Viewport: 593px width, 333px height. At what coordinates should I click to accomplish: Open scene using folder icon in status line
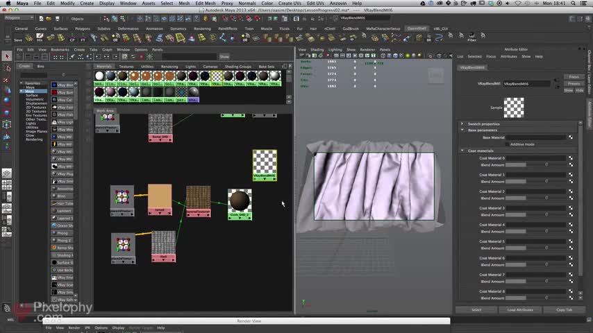coord(49,18)
